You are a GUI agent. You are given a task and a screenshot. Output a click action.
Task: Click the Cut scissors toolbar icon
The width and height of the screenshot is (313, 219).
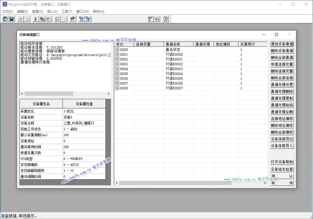35,19
